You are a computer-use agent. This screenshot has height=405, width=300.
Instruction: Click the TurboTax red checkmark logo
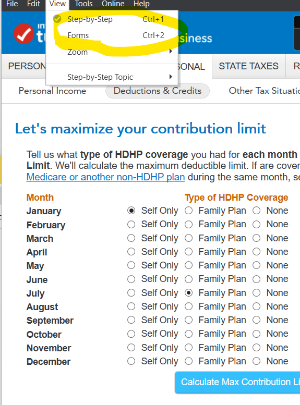[24, 33]
